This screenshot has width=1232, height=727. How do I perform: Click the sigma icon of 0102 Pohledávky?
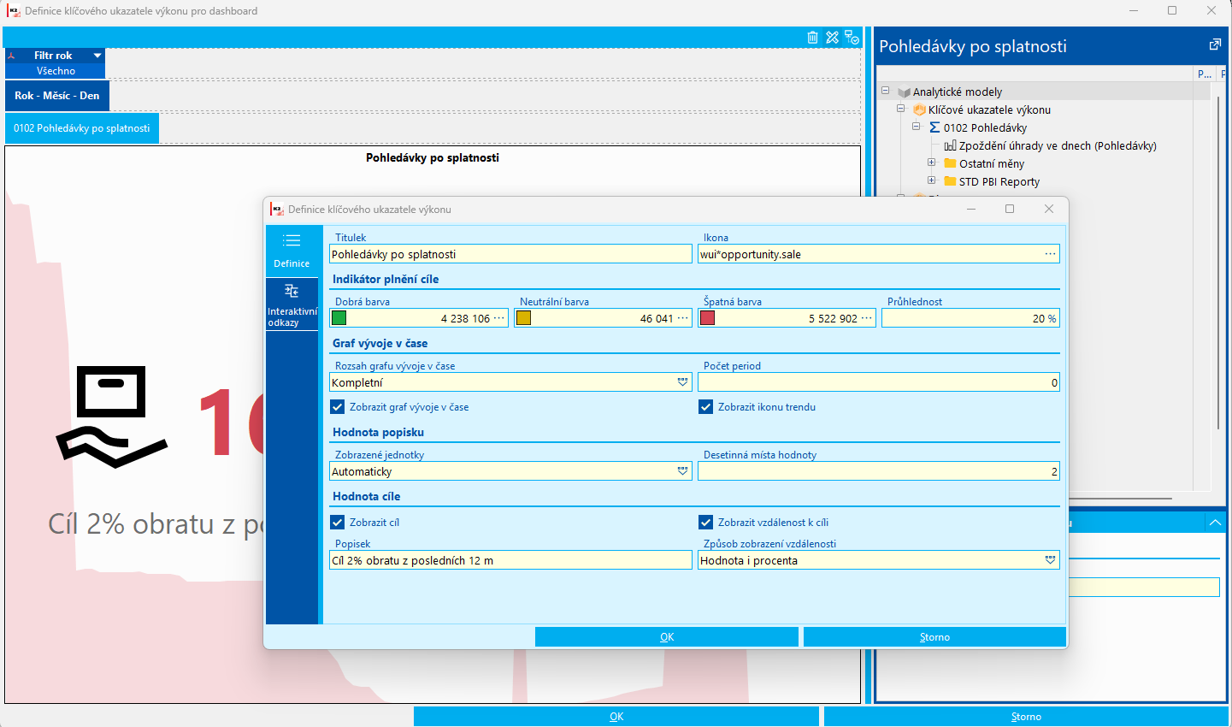click(x=934, y=127)
